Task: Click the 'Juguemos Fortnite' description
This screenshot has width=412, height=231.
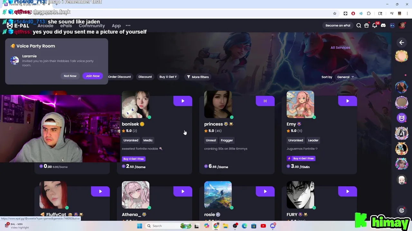Action: pyautogui.click(x=302, y=149)
